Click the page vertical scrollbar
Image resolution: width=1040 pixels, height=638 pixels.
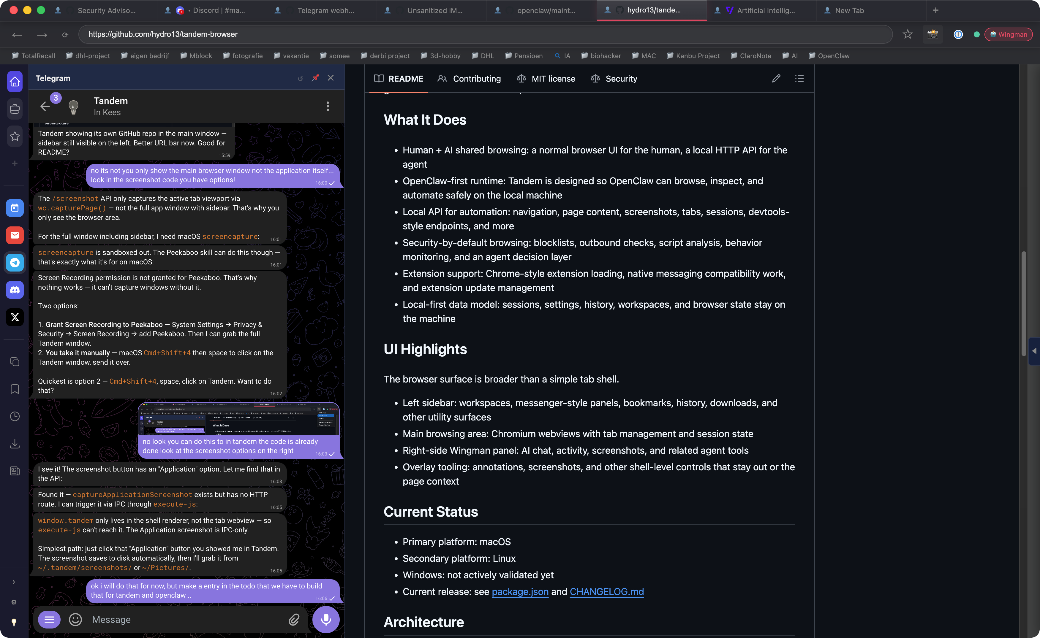(1024, 304)
